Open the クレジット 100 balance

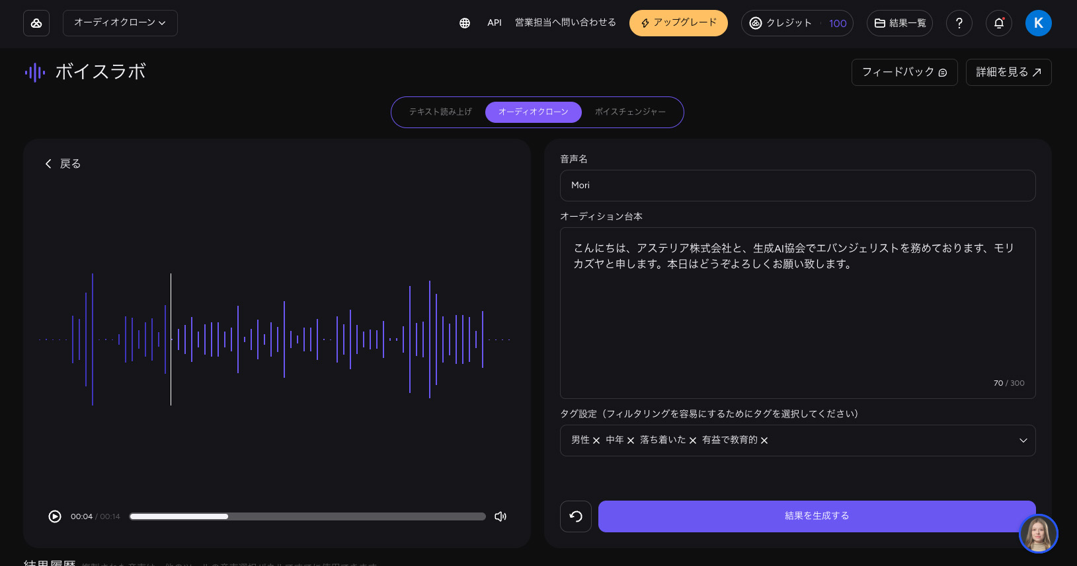coord(797,23)
